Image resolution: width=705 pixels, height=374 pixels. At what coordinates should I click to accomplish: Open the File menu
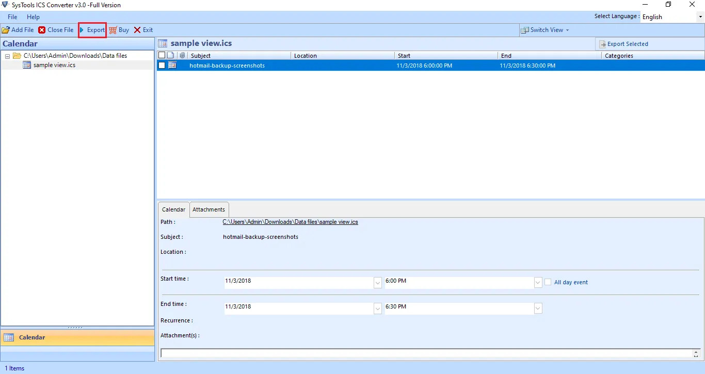click(12, 17)
